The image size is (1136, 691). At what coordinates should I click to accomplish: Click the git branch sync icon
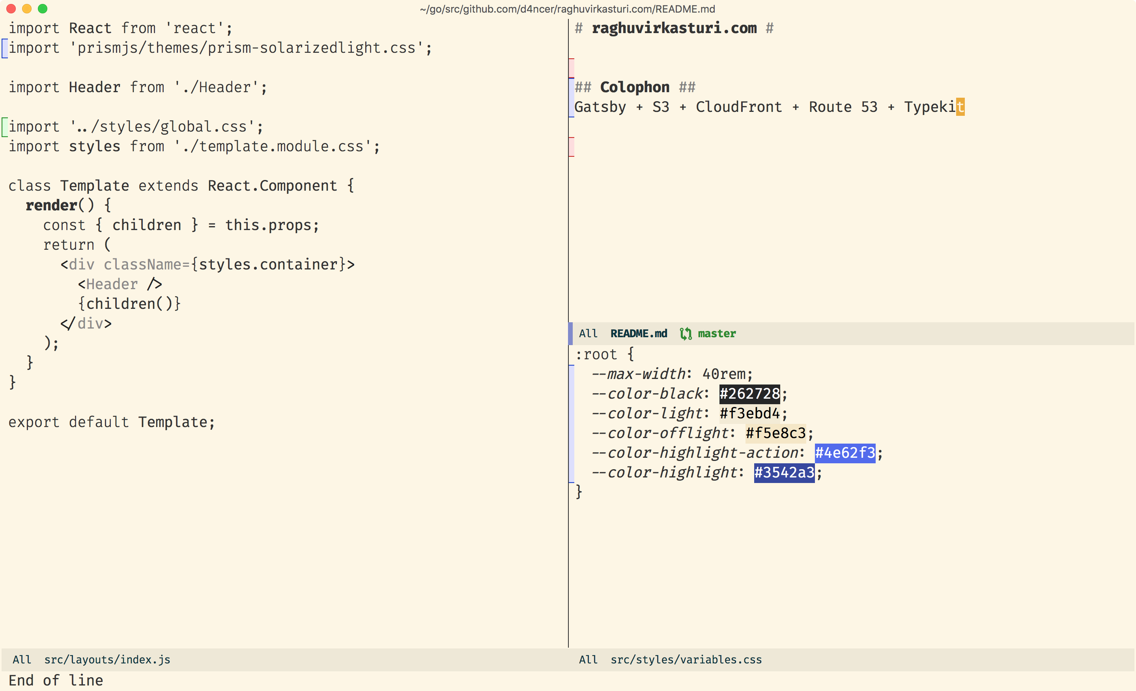686,334
